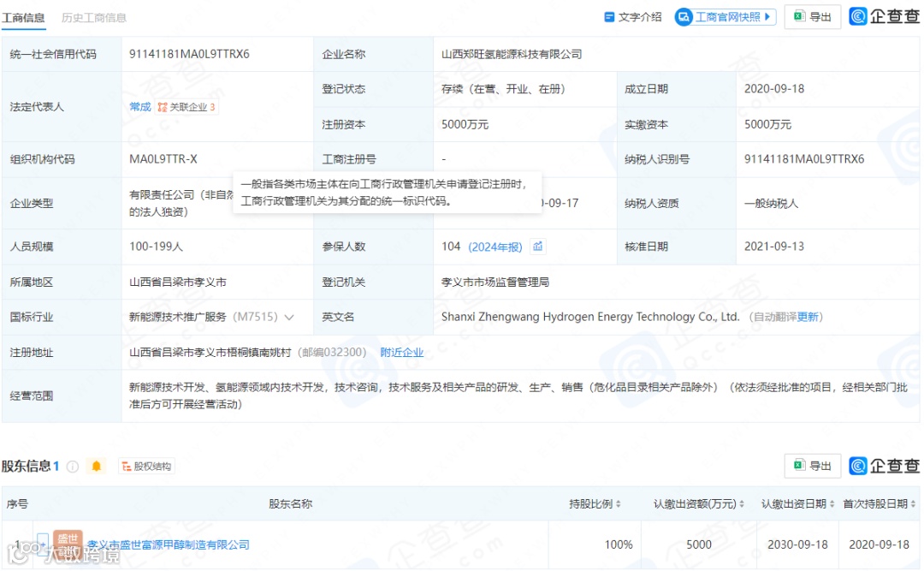
Task: Click 企查查 logo beside business info
Action: tap(884, 16)
